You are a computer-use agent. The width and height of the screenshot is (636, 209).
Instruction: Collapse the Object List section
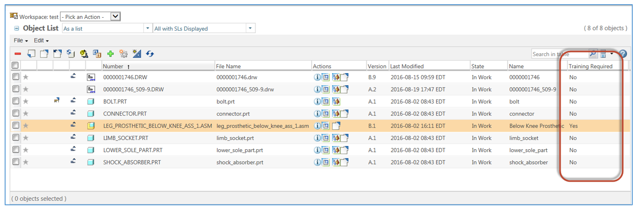17,28
